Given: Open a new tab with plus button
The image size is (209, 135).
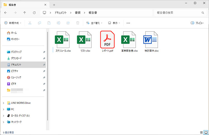Looking at the screenshot, I should click(54, 5).
